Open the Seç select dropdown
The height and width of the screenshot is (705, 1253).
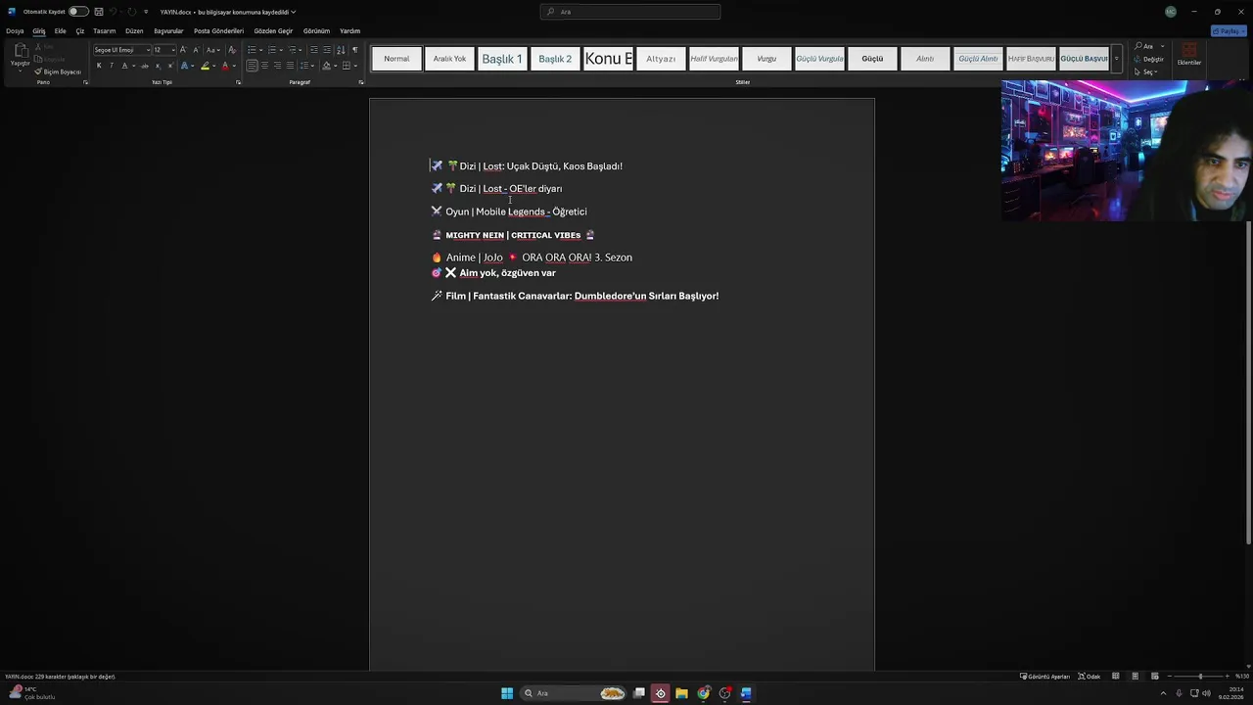(x=1147, y=71)
